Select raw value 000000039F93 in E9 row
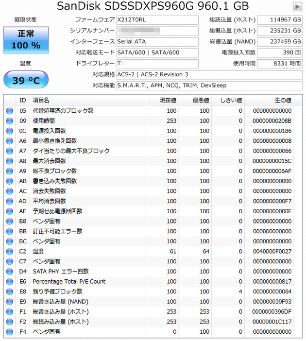Image resolution: width=306 pixels, height=341 pixels. click(272, 302)
